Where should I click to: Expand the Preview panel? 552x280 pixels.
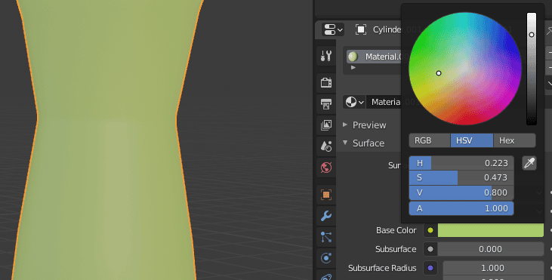[x=345, y=125]
